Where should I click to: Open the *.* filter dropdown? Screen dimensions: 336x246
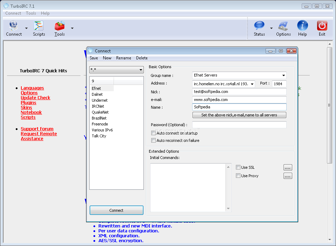[141, 70]
